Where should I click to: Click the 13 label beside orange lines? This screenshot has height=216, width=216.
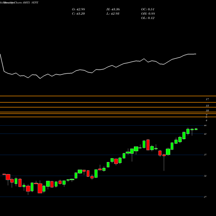pyautogui.click(x=207, y=106)
